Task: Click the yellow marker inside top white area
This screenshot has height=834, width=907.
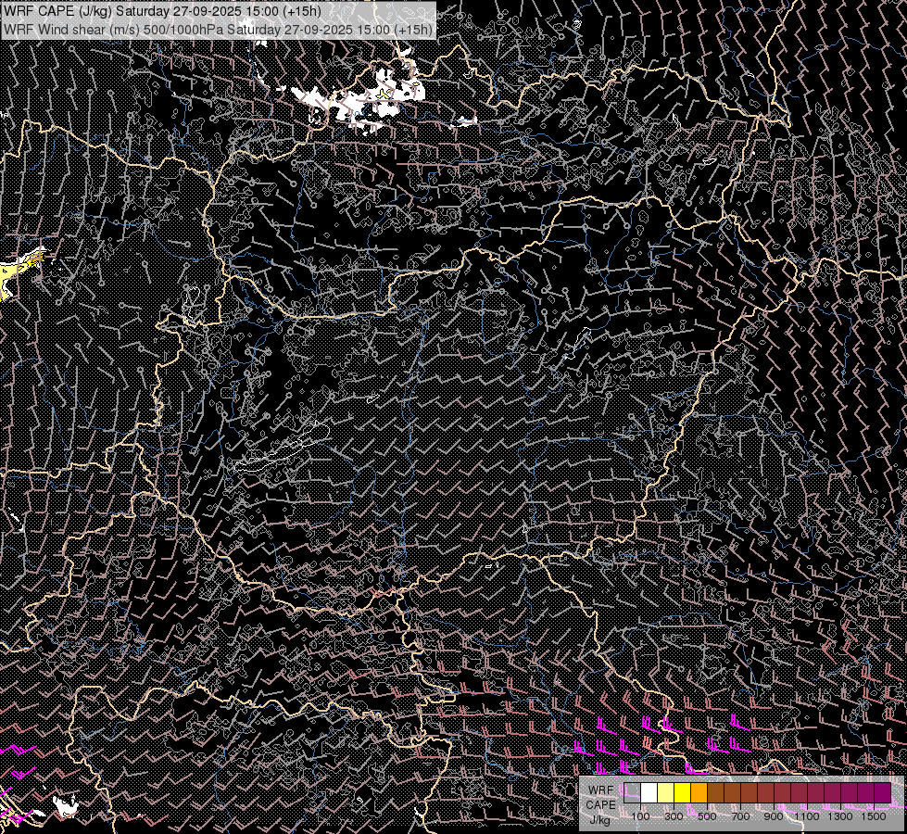Action: 382,94
